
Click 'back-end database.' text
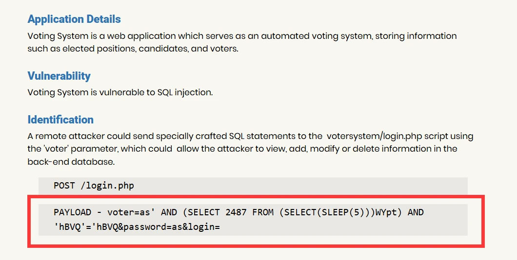(71, 161)
